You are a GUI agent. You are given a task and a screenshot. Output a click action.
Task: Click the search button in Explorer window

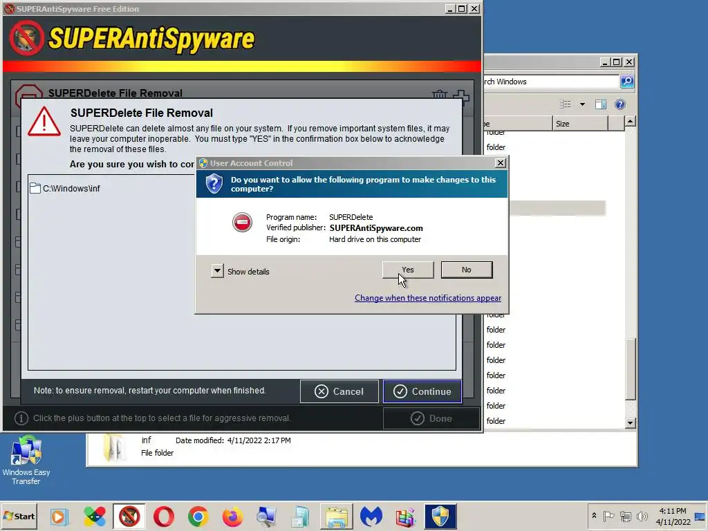click(x=627, y=82)
